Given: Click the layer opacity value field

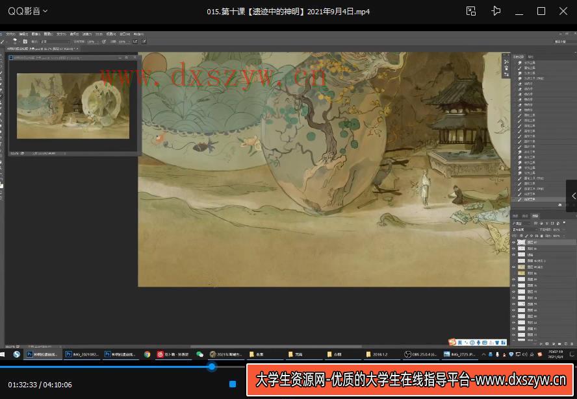Looking at the screenshot, I should point(557,230).
